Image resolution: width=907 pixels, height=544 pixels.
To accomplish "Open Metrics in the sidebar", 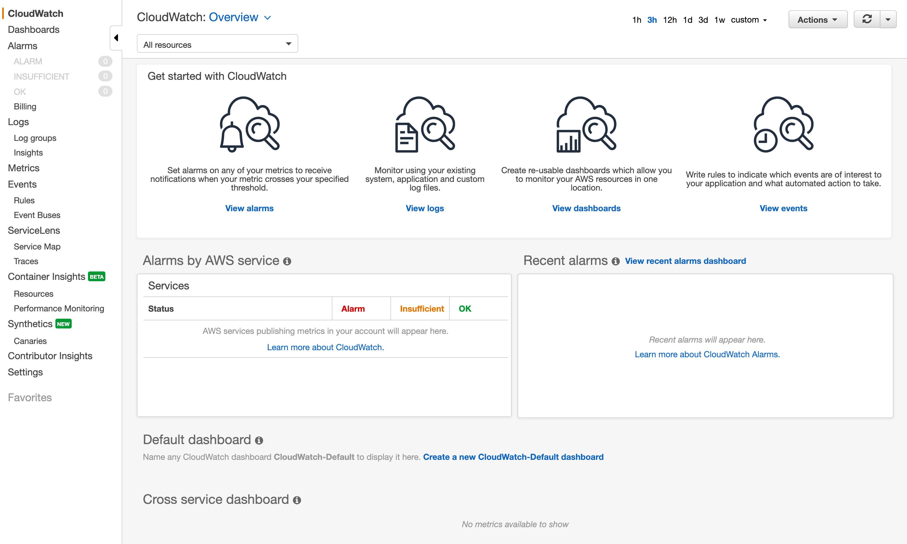I will 23,168.
